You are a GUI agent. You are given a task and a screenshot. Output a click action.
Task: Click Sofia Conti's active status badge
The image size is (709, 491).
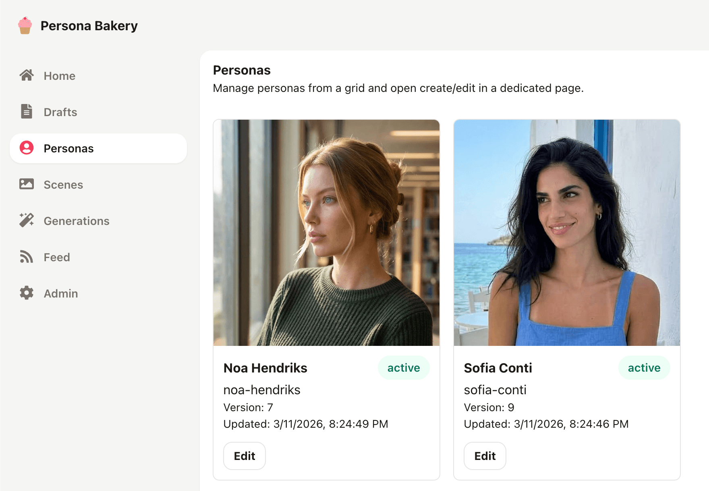[x=644, y=367]
